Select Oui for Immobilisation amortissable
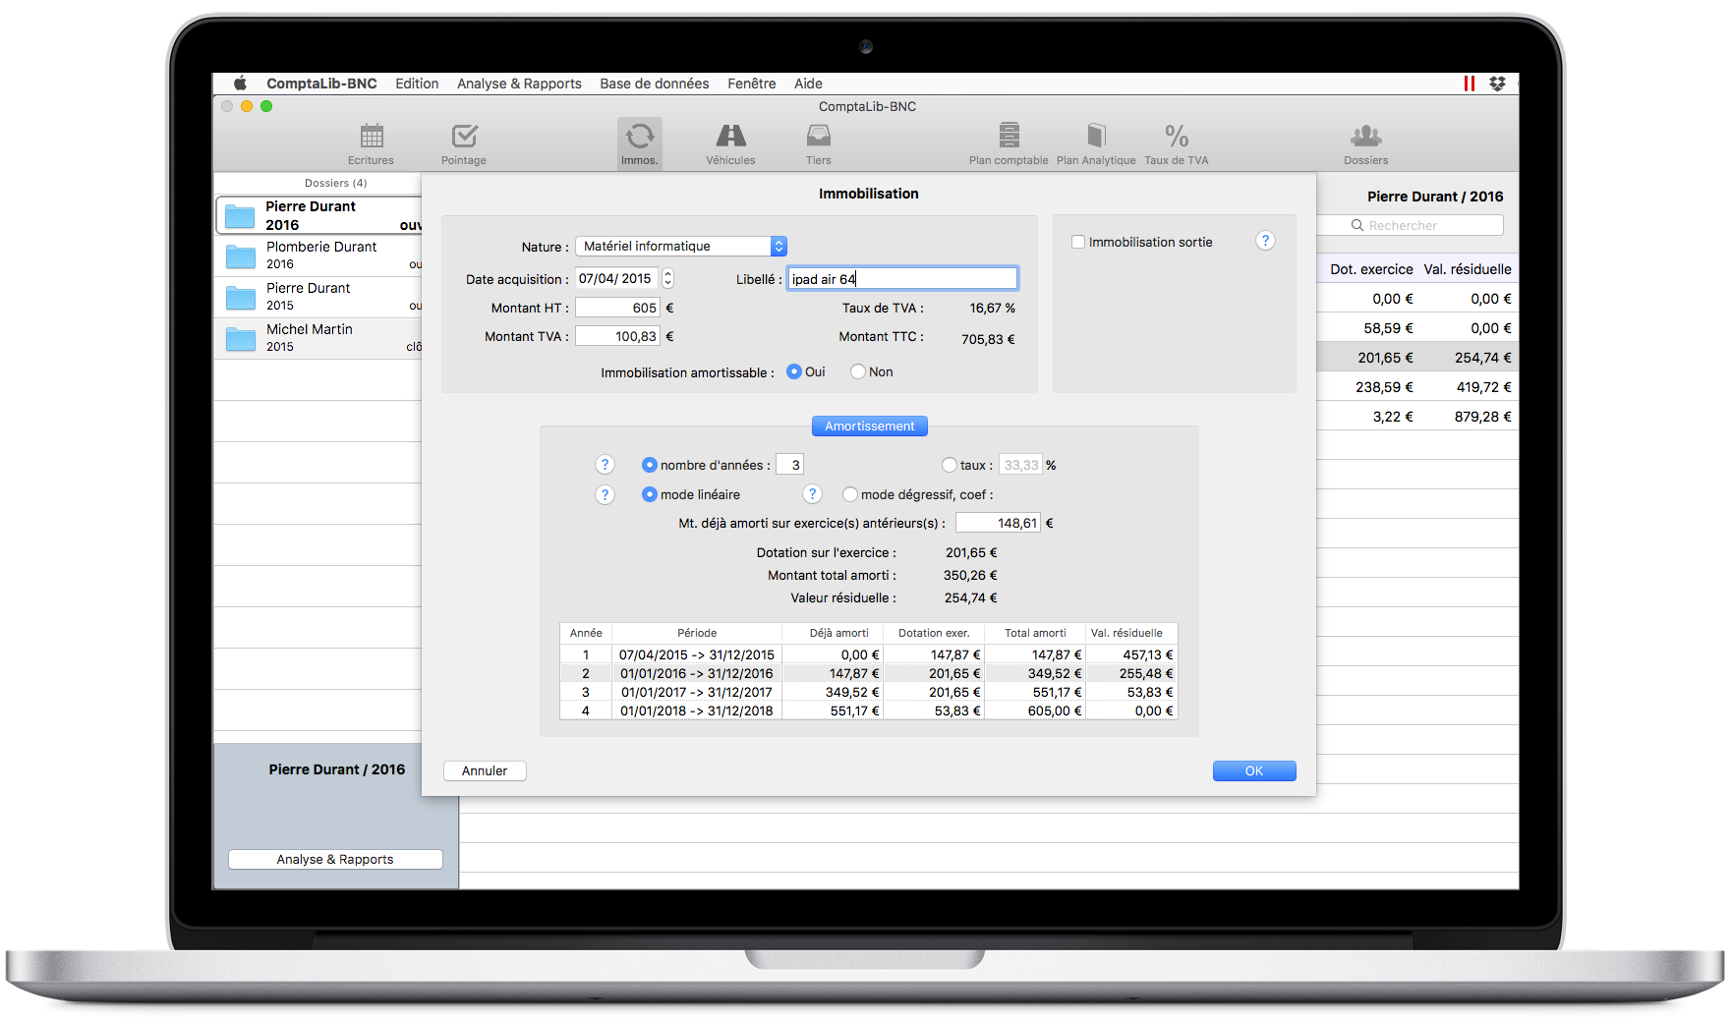 [794, 371]
